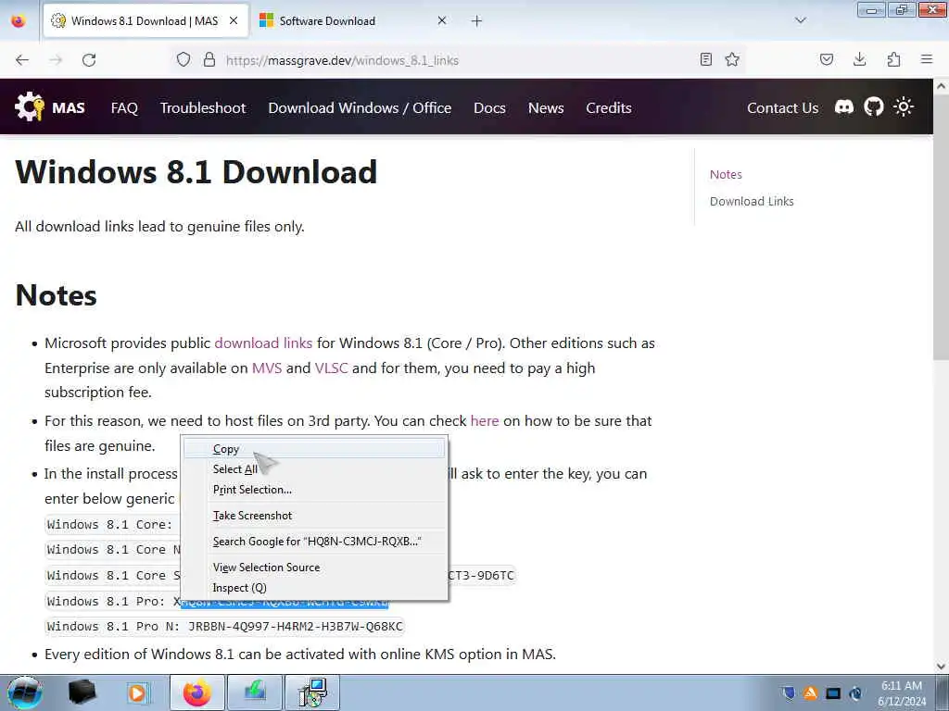Click the MAS gear logo
Screen dimensions: 949x711
pos(30,106)
